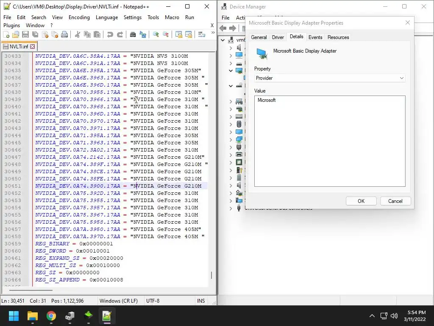This screenshot has height=326, width=434.
Task: Expand the keyboard category in device tree
Action: point(231,117)
